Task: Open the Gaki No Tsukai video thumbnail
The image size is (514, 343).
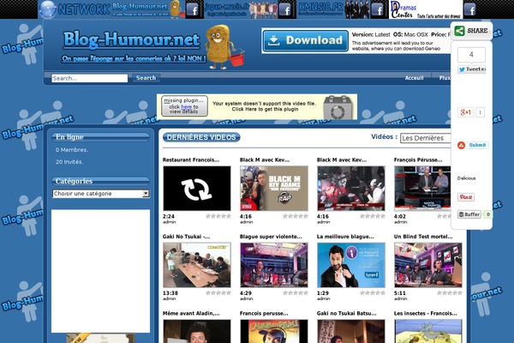Action: tap(197, 265)
